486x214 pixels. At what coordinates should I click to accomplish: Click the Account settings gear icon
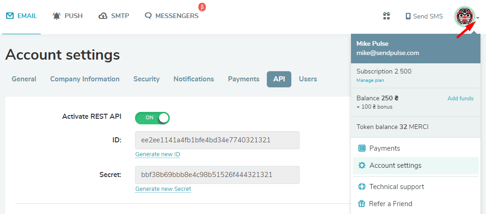click(362, 165)
